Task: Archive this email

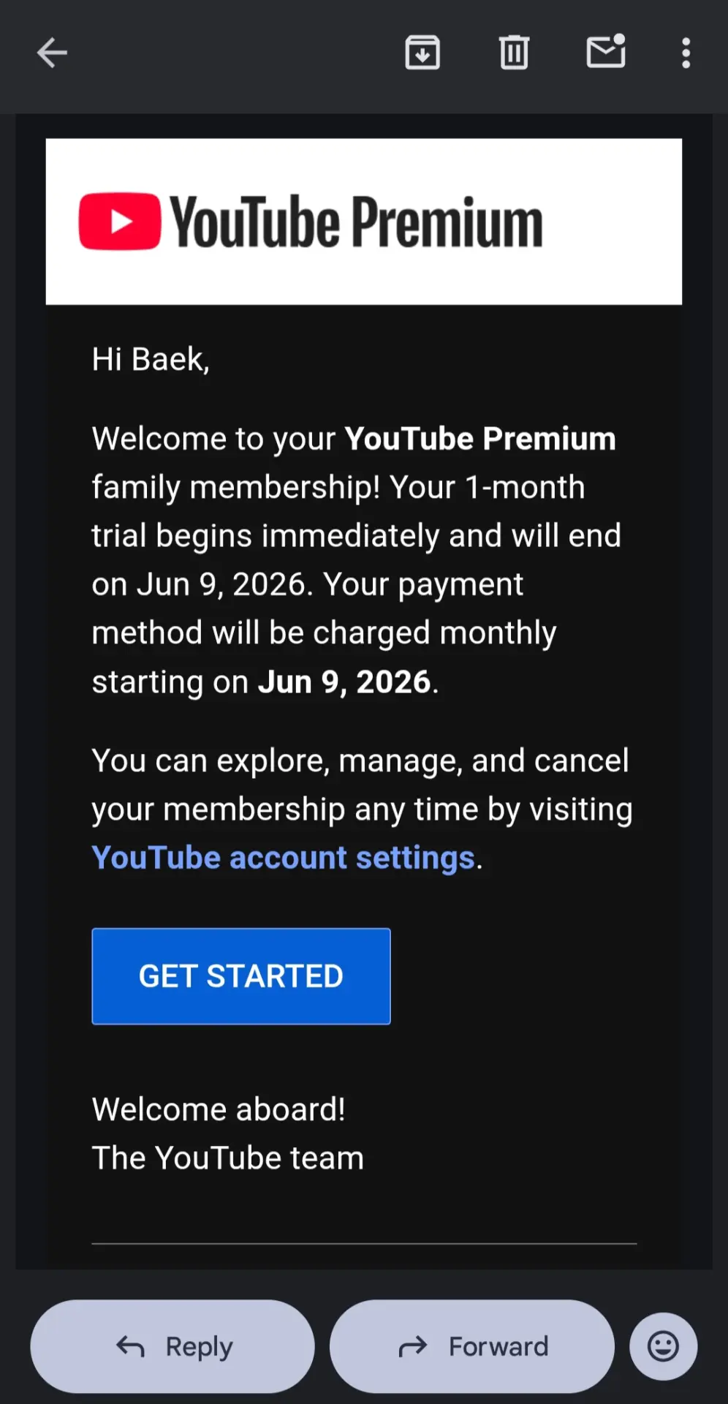Action: coord(422,53)
